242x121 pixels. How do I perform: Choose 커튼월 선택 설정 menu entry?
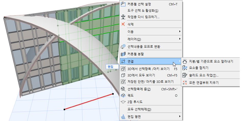(151, 4)
